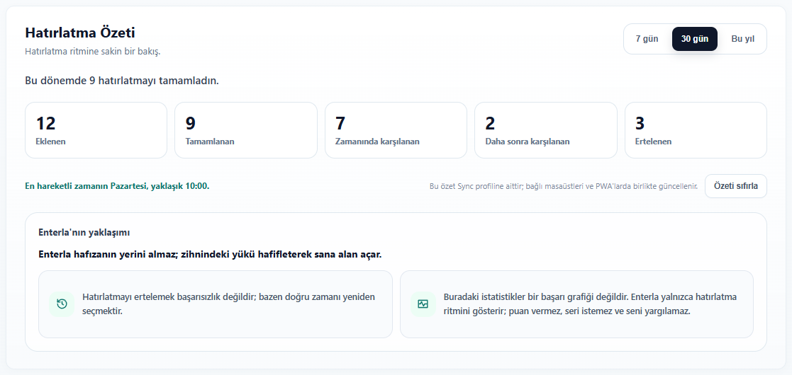Click the 'Hatırlatmayı ertelemek başarısızlık değildir' text

229,304
